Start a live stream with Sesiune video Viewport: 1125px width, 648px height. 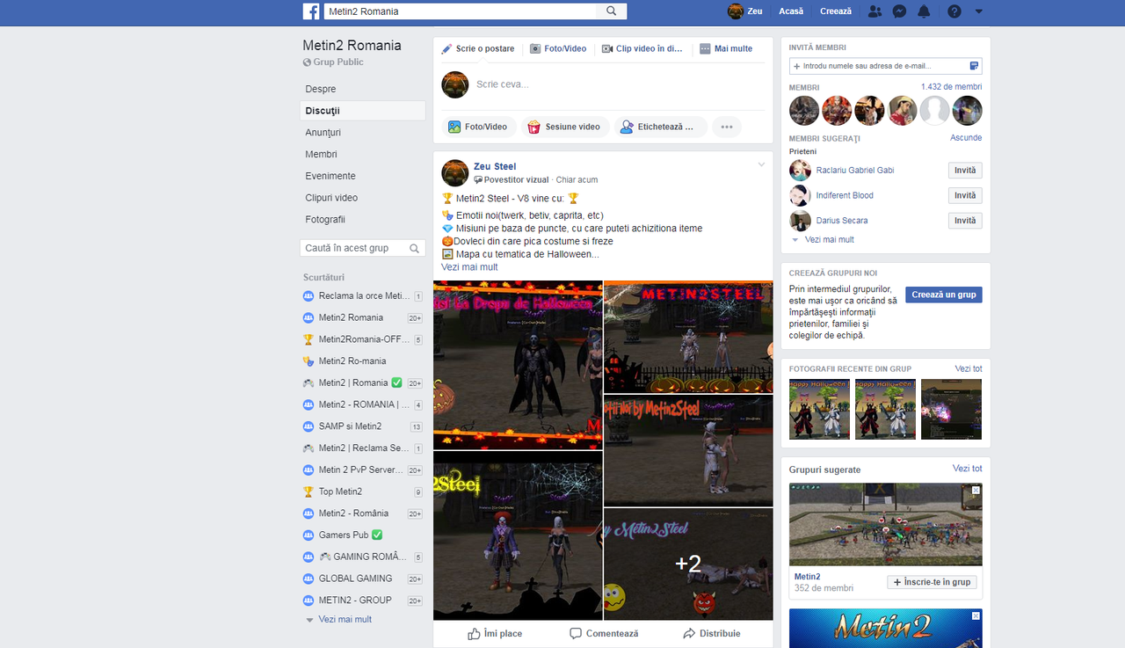coord(565,127)
